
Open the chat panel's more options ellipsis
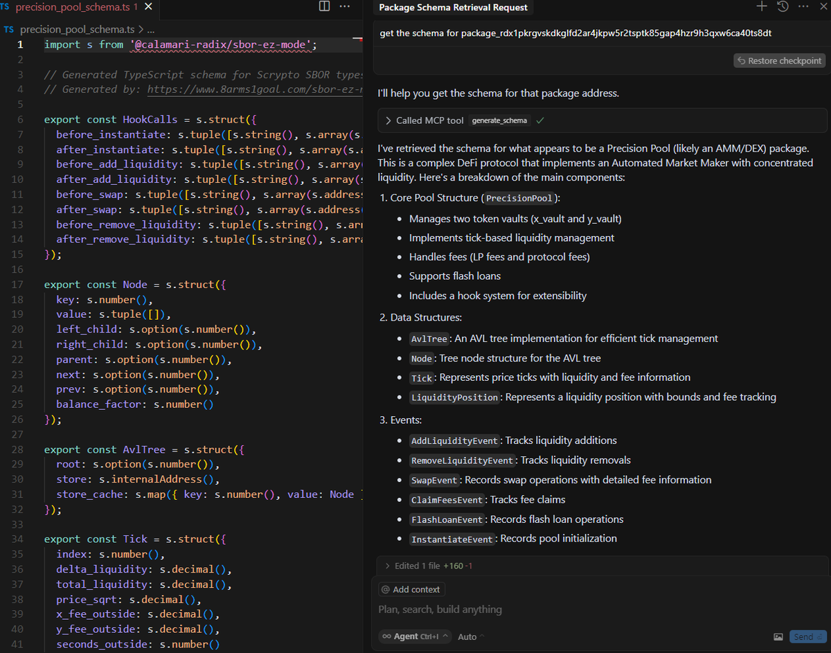coord(803,6)
